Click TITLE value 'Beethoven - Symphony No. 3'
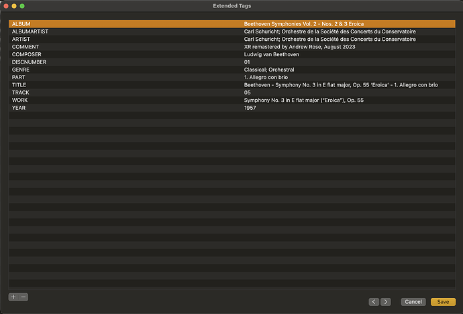The width and height of the screenshot is (463, 314). tap(341, 85)
